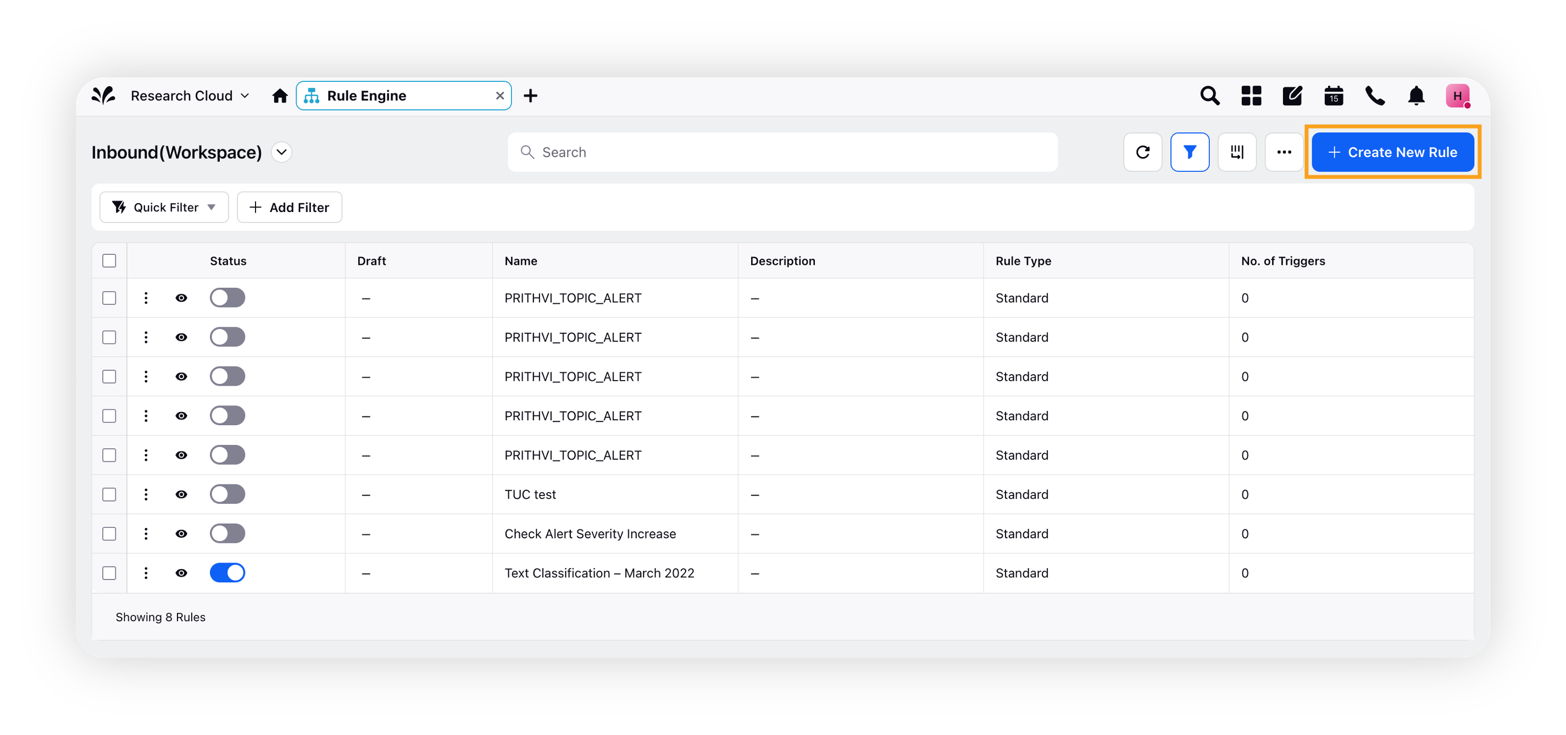Click the Search input field
Image resolution: width=1566 pixels, height=735 pixels.
click(x=782, y=152)
